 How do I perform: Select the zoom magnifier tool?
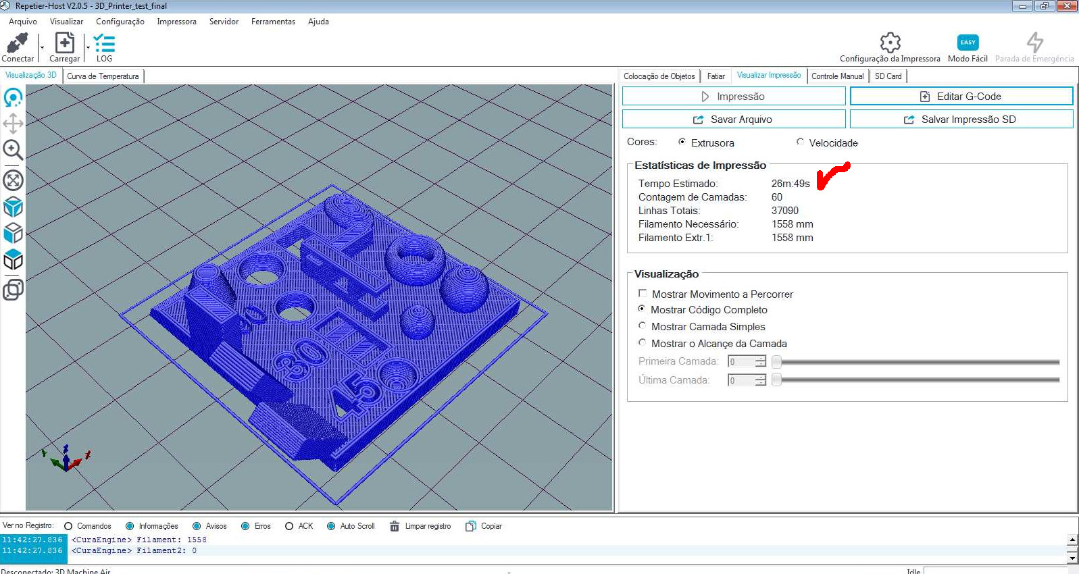coord(13,149)
